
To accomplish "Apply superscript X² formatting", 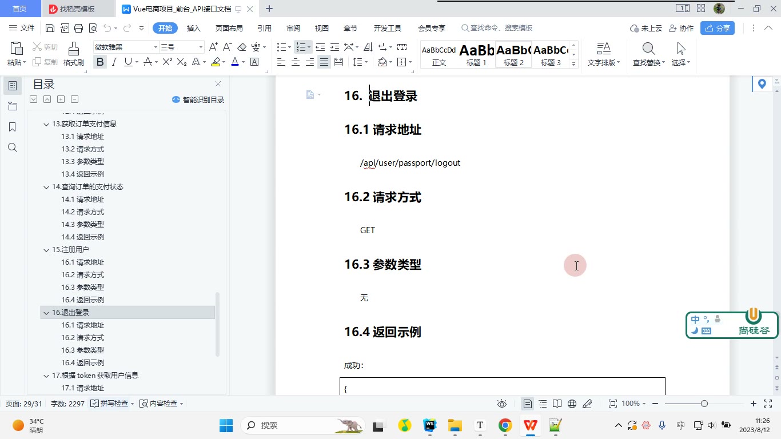I will pyautogui.click(x=168, y=62).
